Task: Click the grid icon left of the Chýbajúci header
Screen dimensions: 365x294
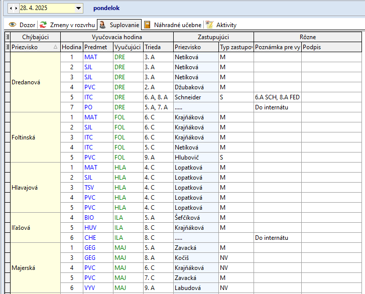Action: (x=7, y=37)
